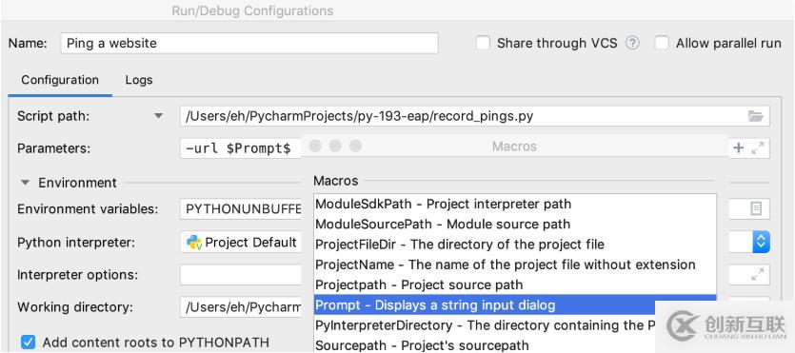The image size is (795, 353).
Task: Insert macro plus icon in Parameters
Action: pyautogui.click(x=739, y=147)
